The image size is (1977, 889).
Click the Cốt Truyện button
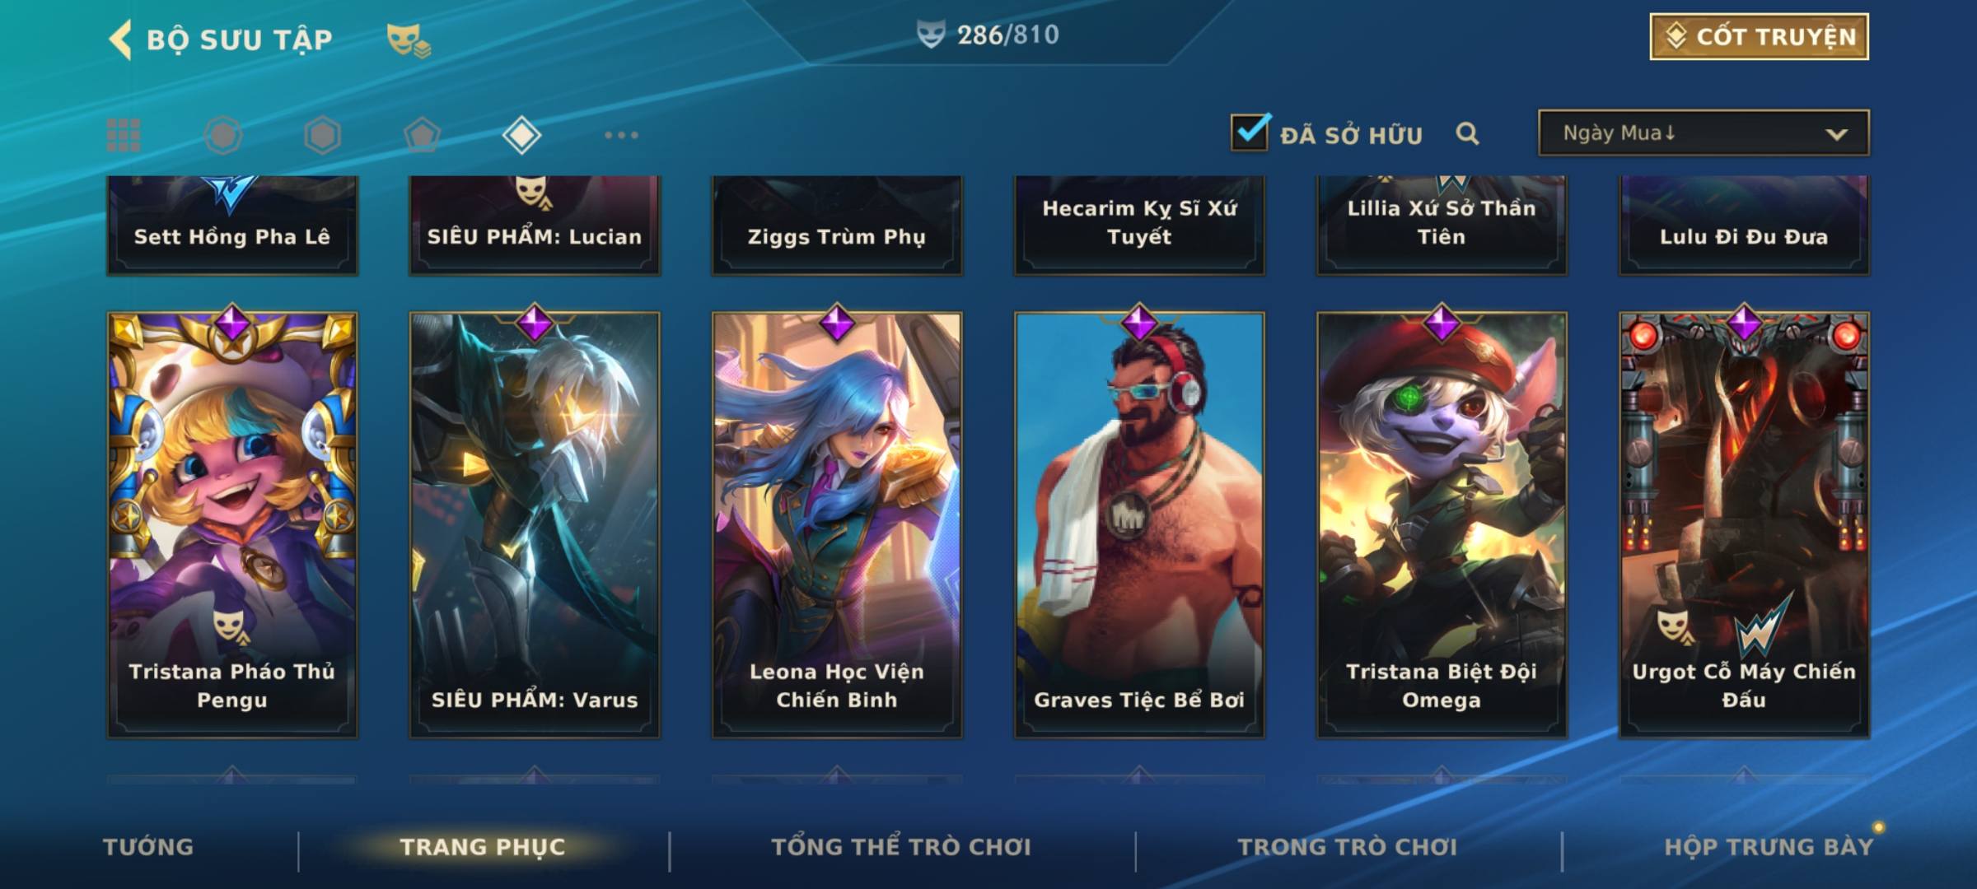click(x=1759, y=37)
